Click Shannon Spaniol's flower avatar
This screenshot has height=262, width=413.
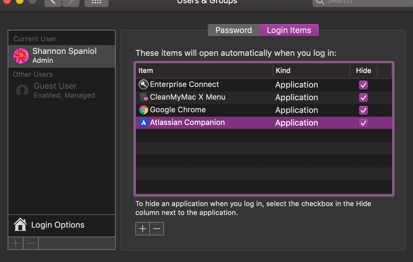pos(21,56)
